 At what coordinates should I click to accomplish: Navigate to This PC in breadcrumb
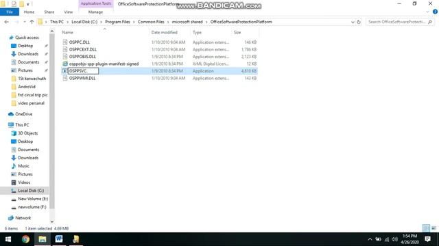(57, 22)
